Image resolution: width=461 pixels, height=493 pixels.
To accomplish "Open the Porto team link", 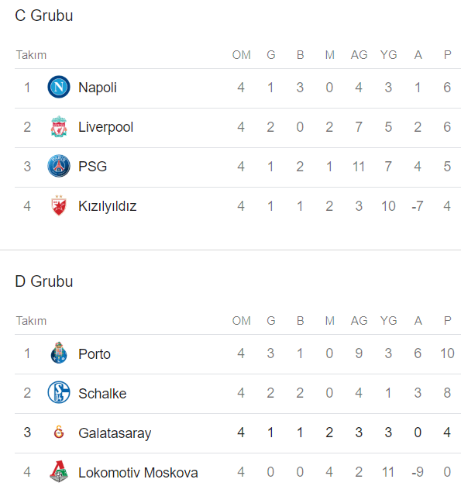I will click(95, 353).
